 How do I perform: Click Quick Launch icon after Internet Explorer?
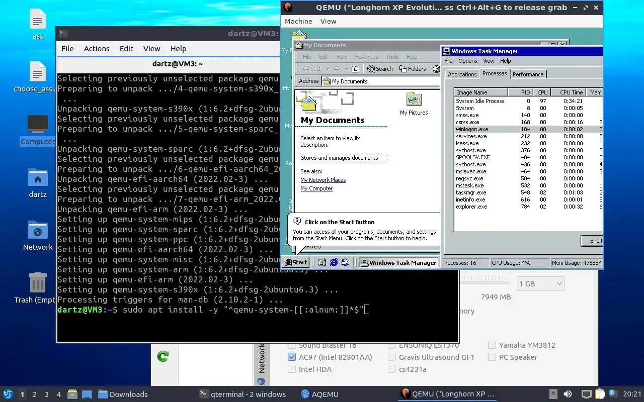345,262
